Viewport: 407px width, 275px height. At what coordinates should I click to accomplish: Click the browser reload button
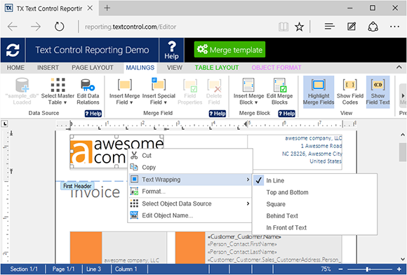point(59,27)
